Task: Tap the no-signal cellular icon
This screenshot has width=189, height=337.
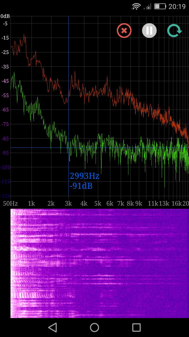Action: [148, 7]
